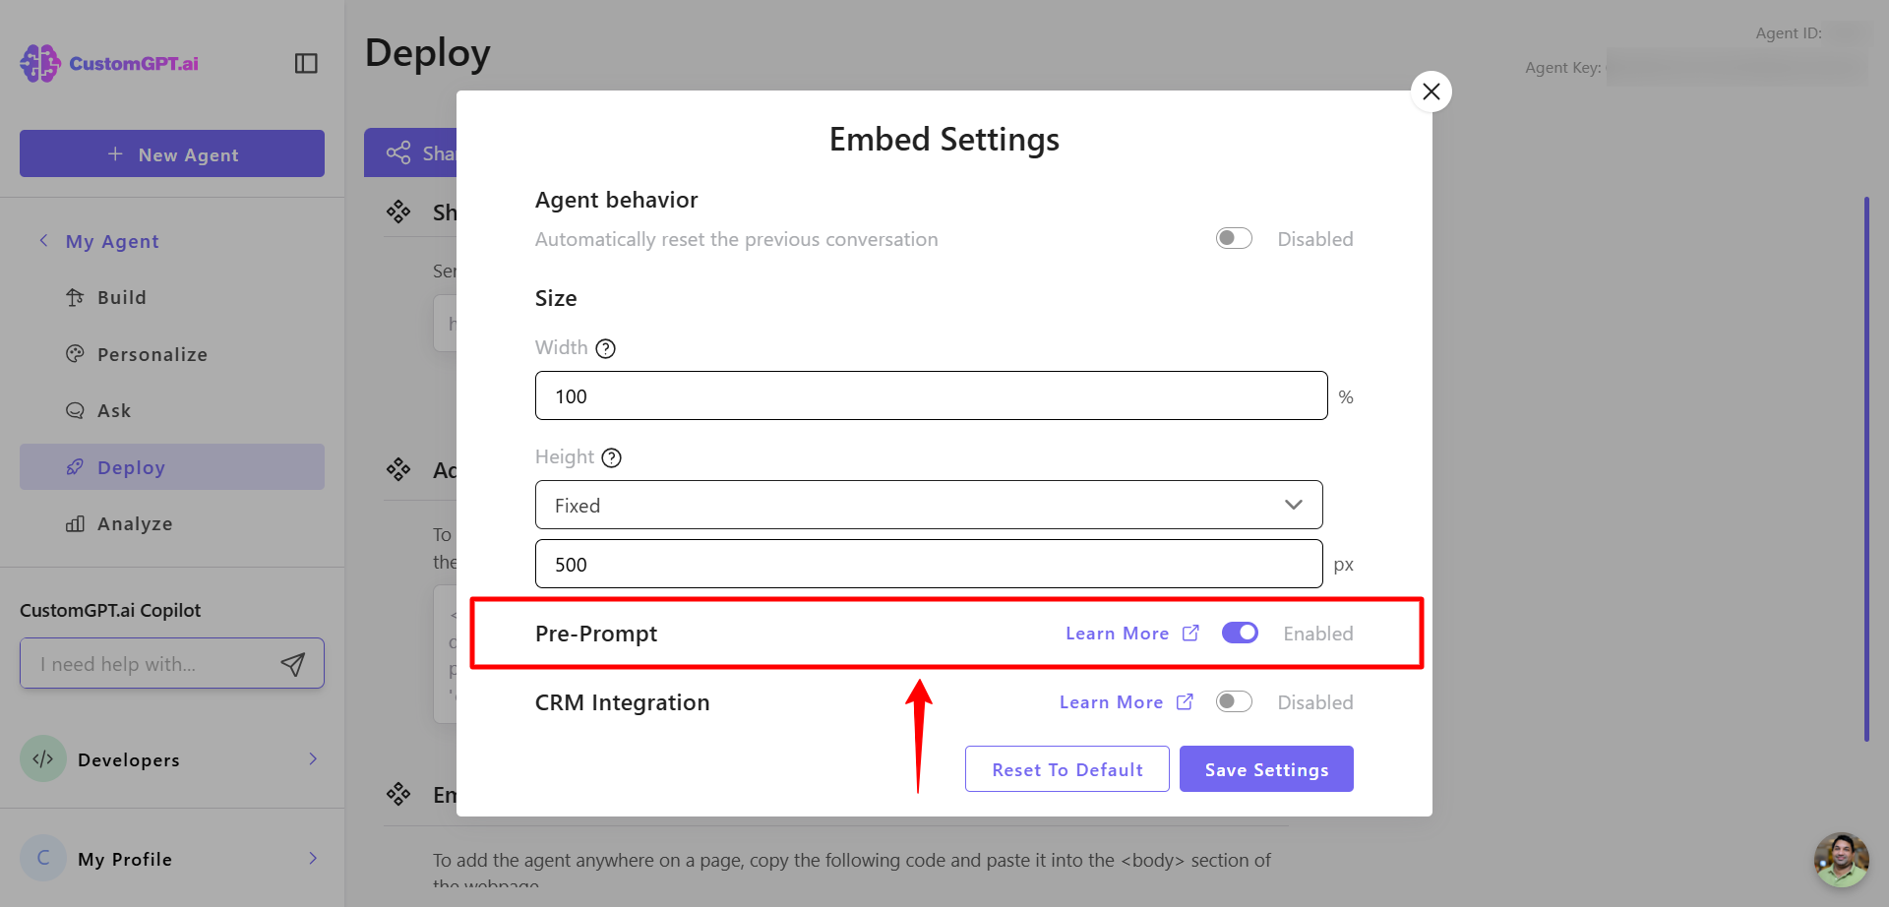
Task: Enable the CRM Integration toggle
Action: point(1234,702)
